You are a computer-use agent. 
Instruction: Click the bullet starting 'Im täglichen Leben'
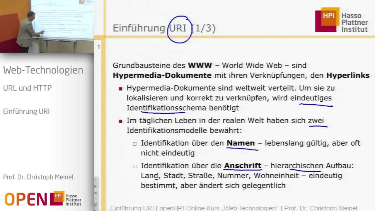[x=225, y=125]
